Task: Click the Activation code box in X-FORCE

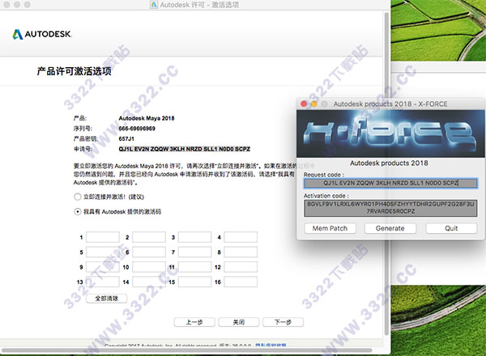Action: click(390, 208)
